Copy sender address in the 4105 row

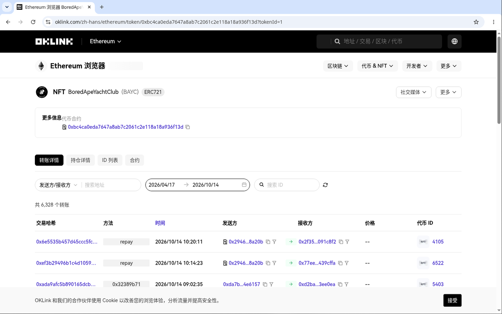pyautogui.click(x=268, y=242)
